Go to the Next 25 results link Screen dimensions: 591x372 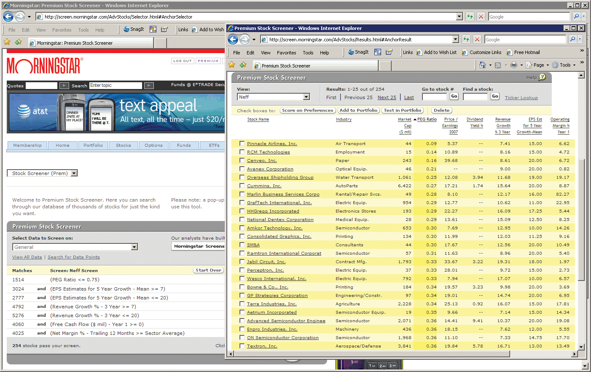(387, 97)
